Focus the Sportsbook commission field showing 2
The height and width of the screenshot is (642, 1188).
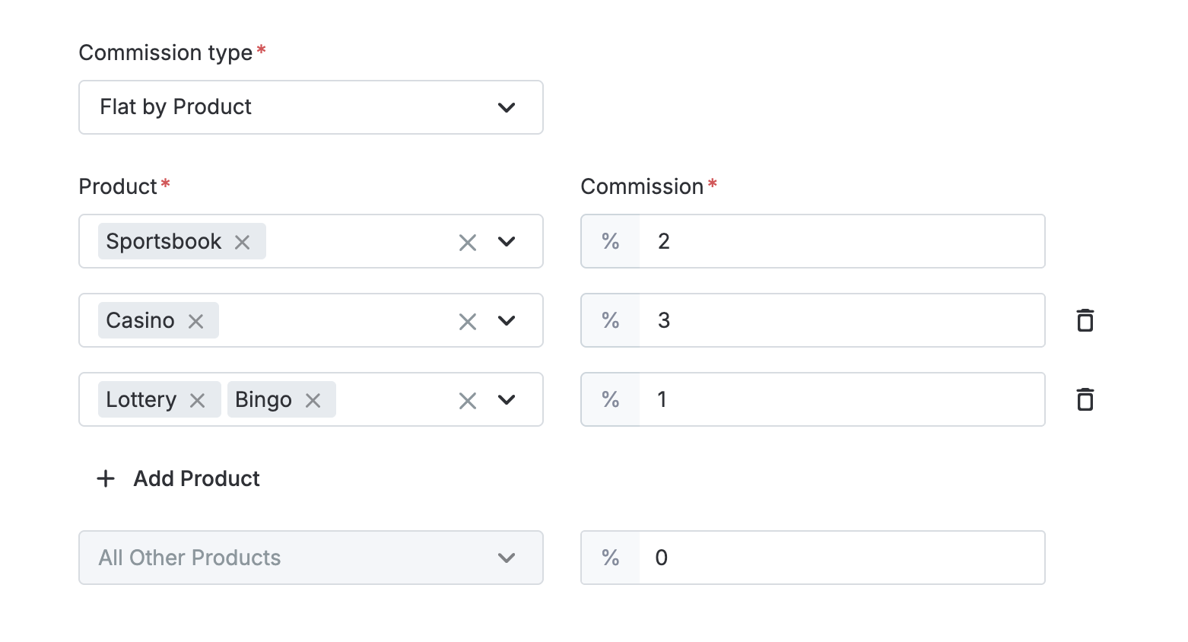click(x=842, y=241)
